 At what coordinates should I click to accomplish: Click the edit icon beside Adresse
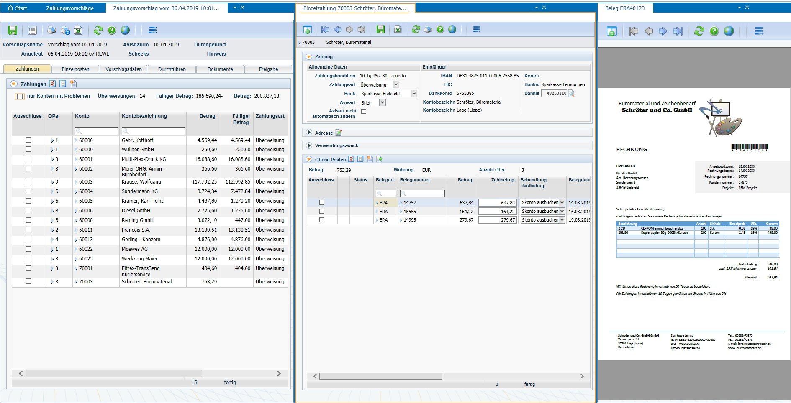coord(339,133)
